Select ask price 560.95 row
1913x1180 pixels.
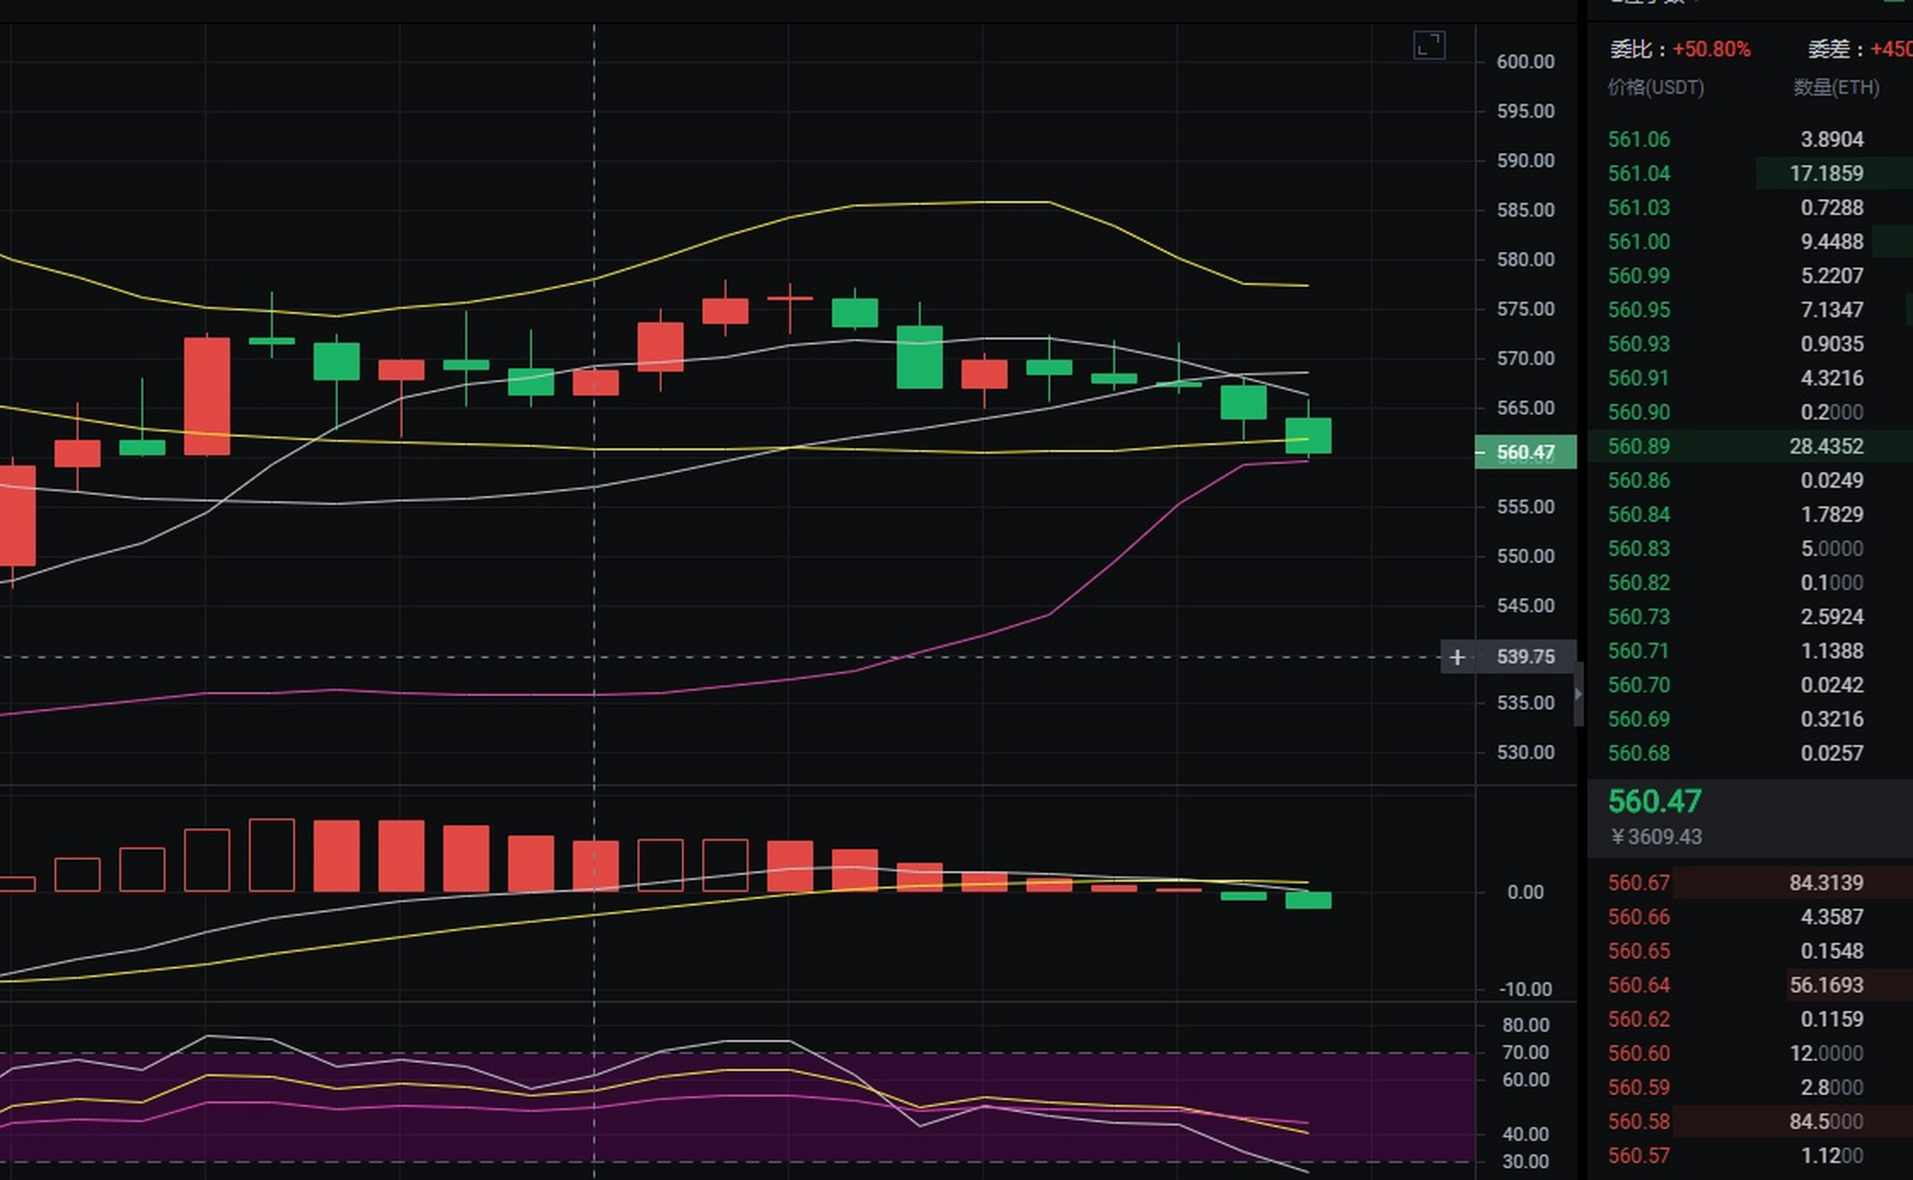1750,310
